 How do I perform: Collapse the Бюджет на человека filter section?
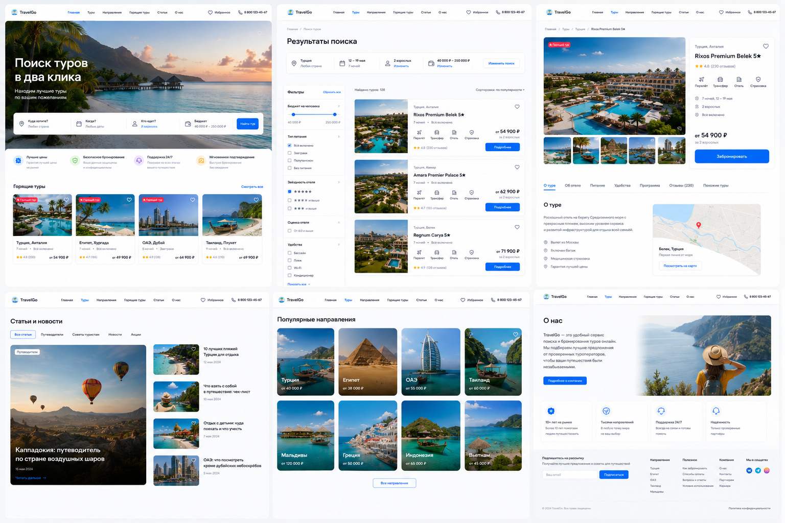(x=339, y=106)
